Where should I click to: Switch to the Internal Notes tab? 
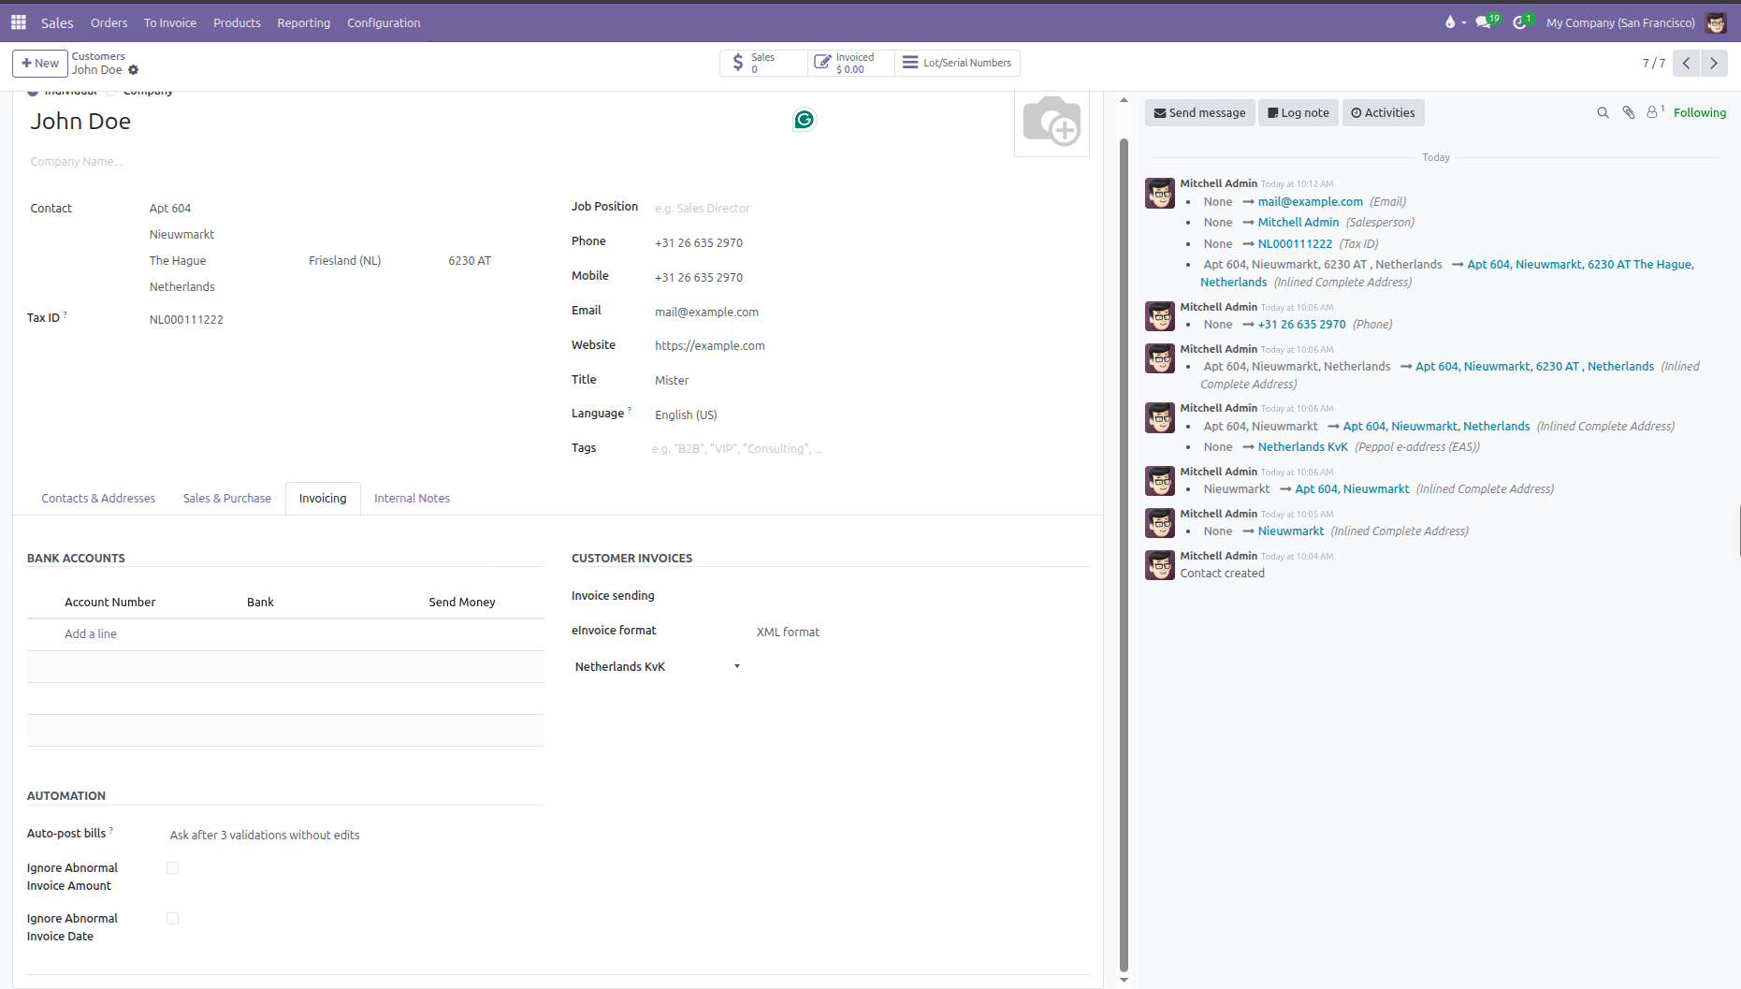pos(412,498)
